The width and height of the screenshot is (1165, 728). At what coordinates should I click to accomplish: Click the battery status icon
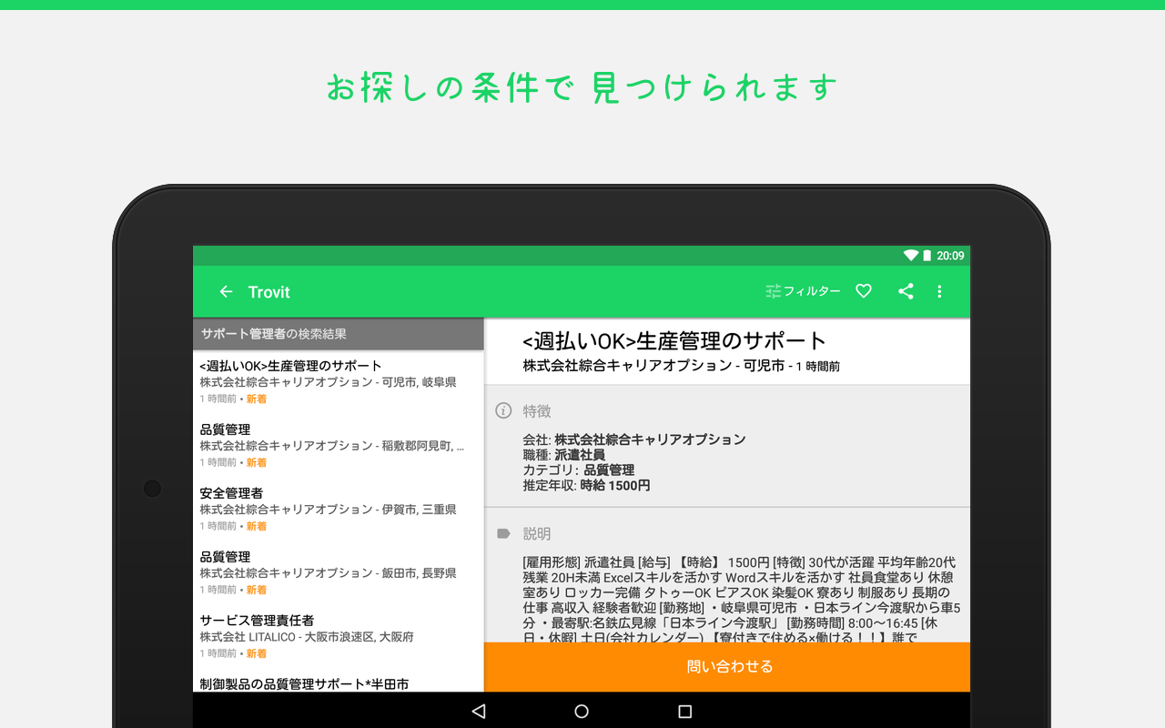[x=927, y=256]
